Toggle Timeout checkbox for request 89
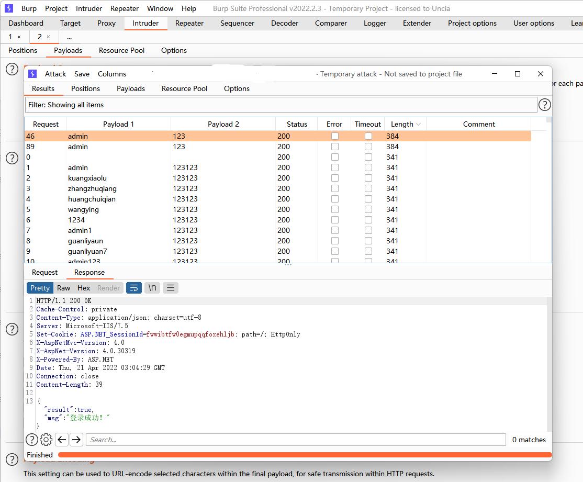583x482 pixels. [368, 147]
